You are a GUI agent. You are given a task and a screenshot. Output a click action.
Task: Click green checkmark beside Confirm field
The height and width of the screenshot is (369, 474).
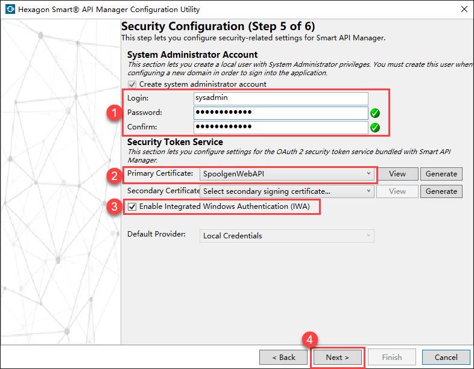(x=375, y=127)
